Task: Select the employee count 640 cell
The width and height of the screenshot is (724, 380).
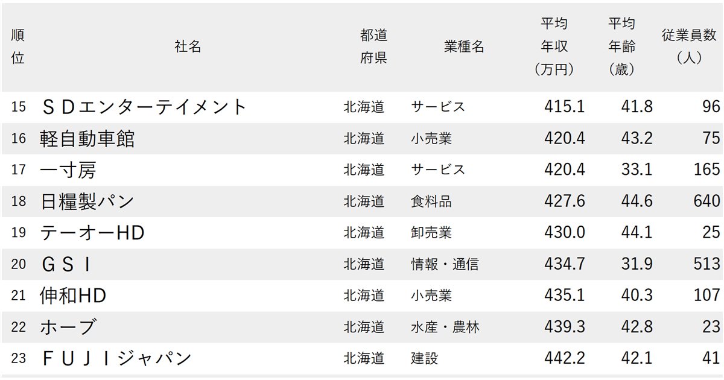Action: [707, 201]
